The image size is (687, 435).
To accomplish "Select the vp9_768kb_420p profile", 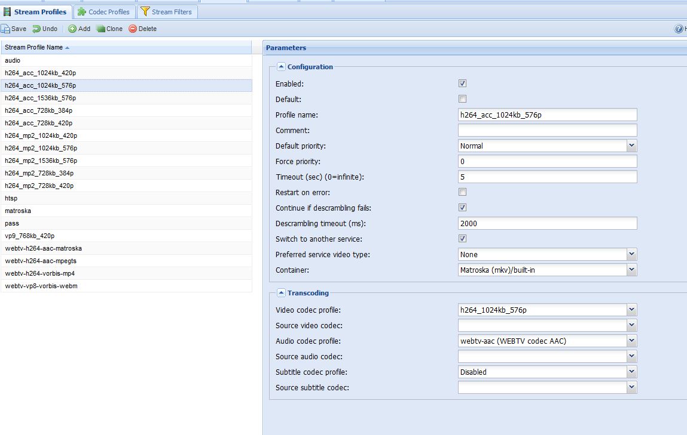I will pos(126,236).
